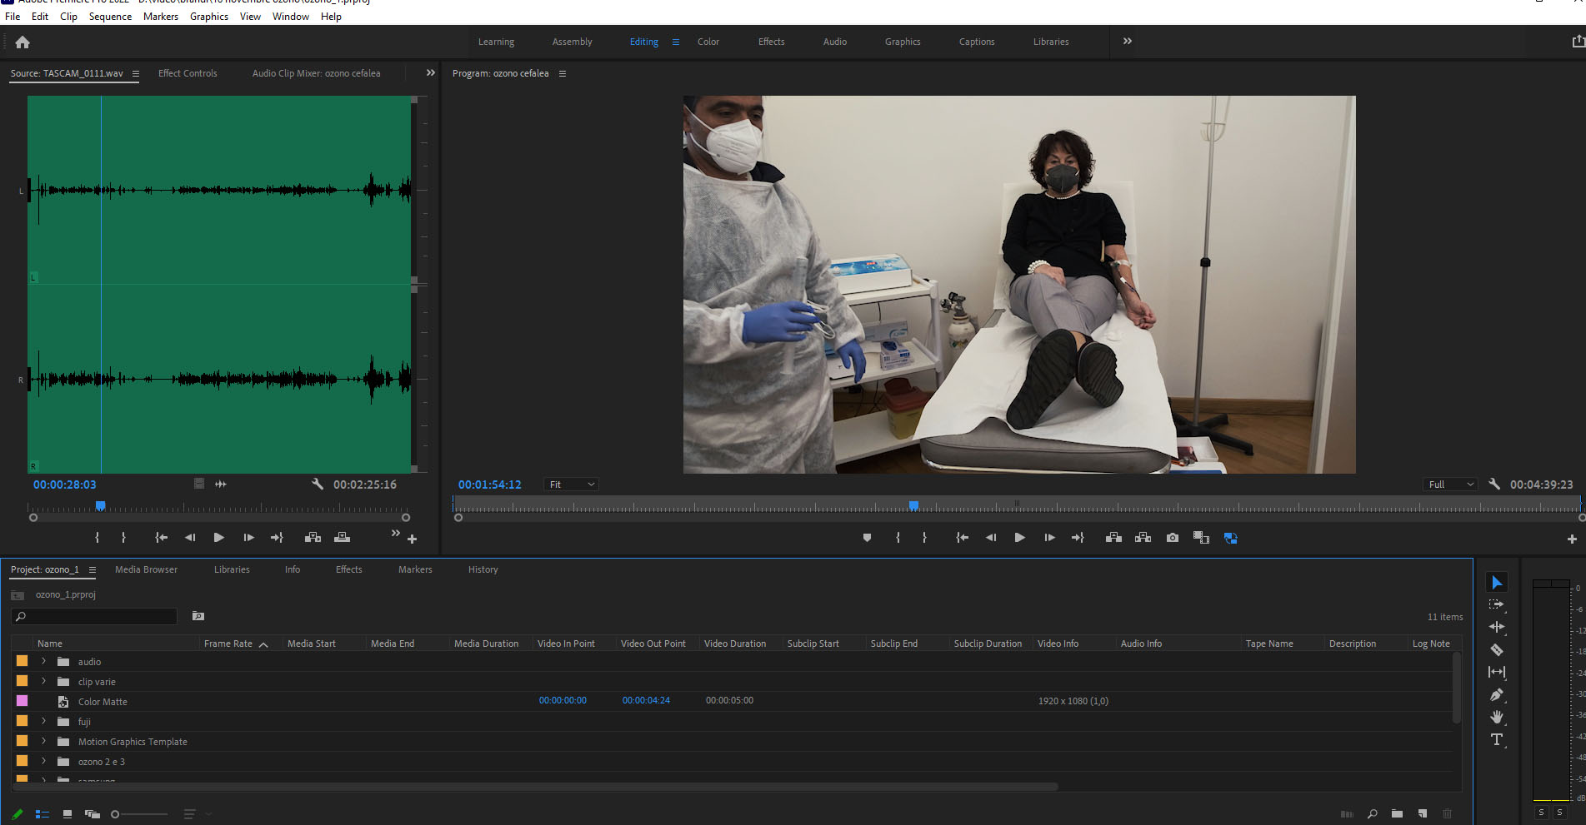The width and height of the screenshot is (1586, 825).
Task: Click the project panel search field
Action: coord(94,616)
